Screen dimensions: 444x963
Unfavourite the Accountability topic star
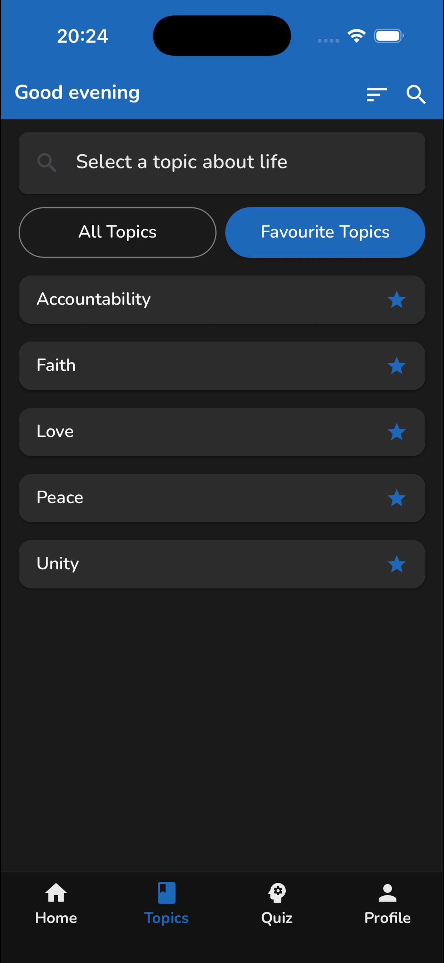click(x=396, y=300)
